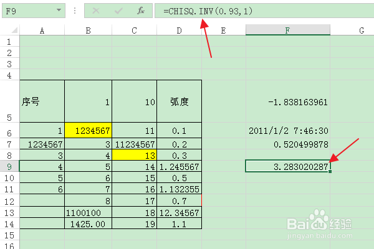Click the confirm checkmark formula icon

click(x=118, y=11)
